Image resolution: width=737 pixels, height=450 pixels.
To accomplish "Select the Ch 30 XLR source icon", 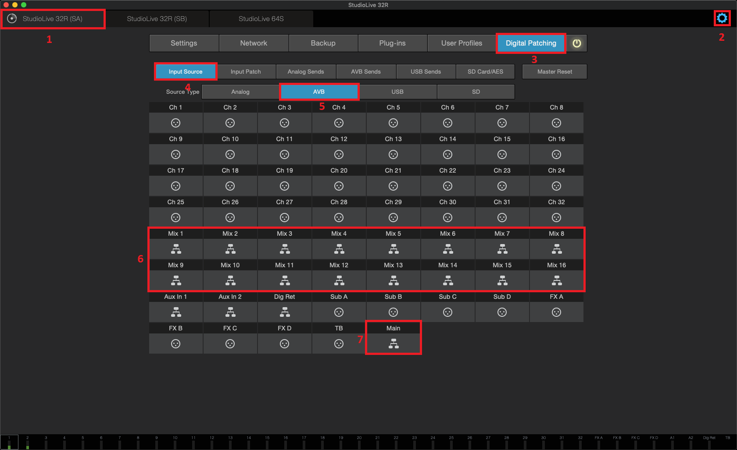I will point(447,218).
